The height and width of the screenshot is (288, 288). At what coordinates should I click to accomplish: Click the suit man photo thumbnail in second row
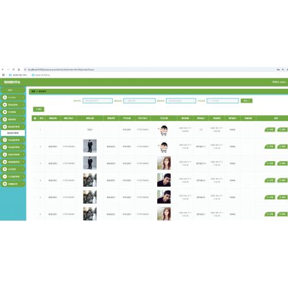90,146
